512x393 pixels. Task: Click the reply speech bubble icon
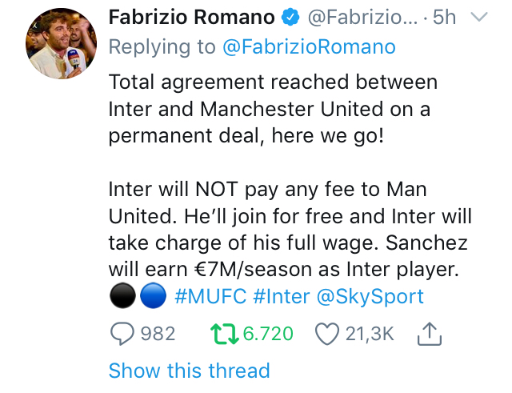point(122,334)
